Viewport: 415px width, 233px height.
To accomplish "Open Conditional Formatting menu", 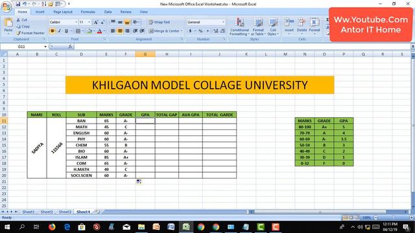I will [x=239, y=27].
